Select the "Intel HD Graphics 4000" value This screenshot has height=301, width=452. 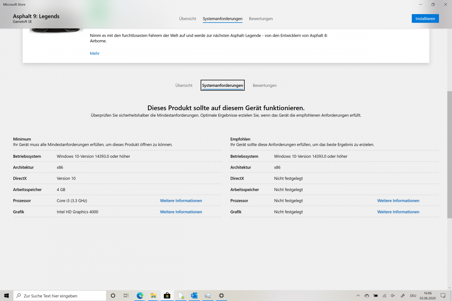(78, 212)
